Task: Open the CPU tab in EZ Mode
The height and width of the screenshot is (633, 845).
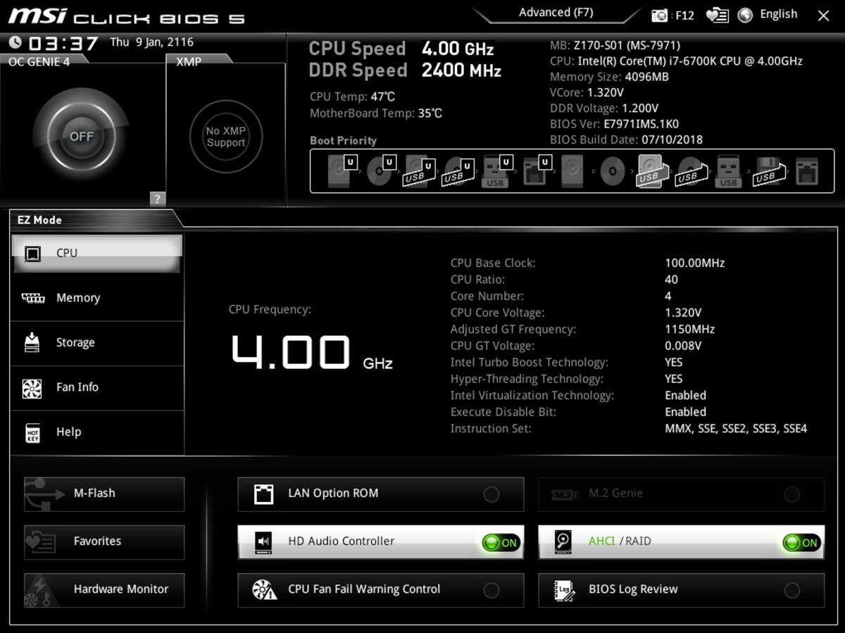Action: (97, 253)
